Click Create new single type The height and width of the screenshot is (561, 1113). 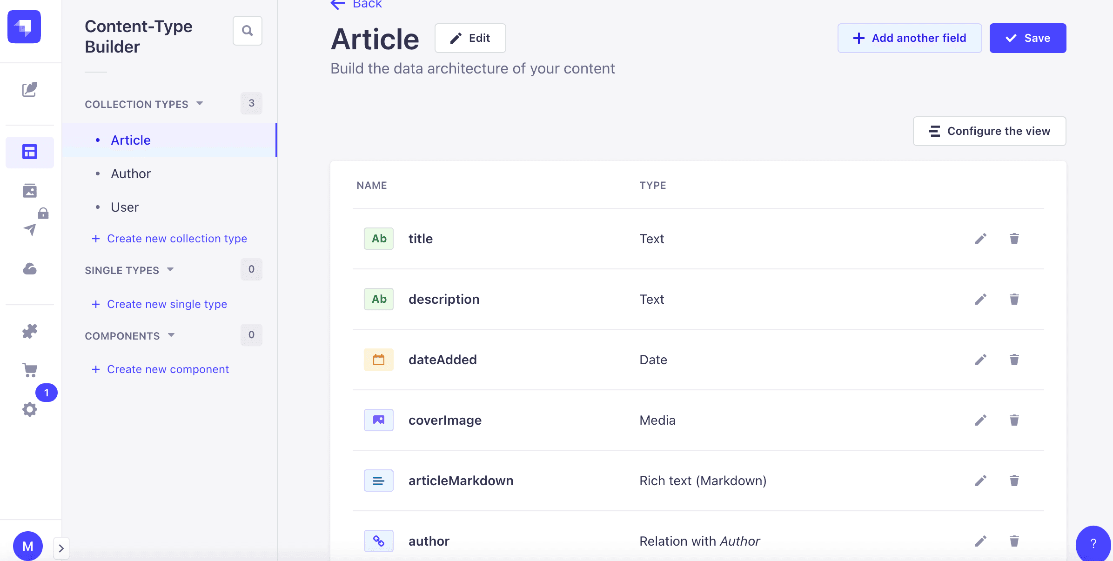coord(160,304)
